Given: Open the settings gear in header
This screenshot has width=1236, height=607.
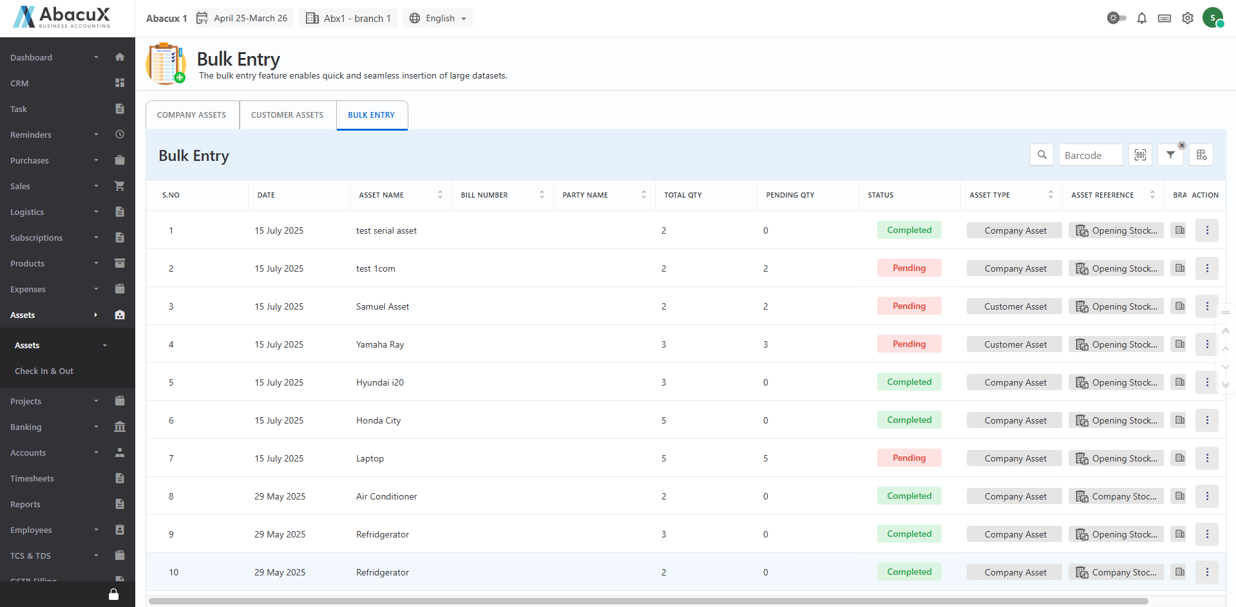Looking at the screenshot, I should 1187,18.
